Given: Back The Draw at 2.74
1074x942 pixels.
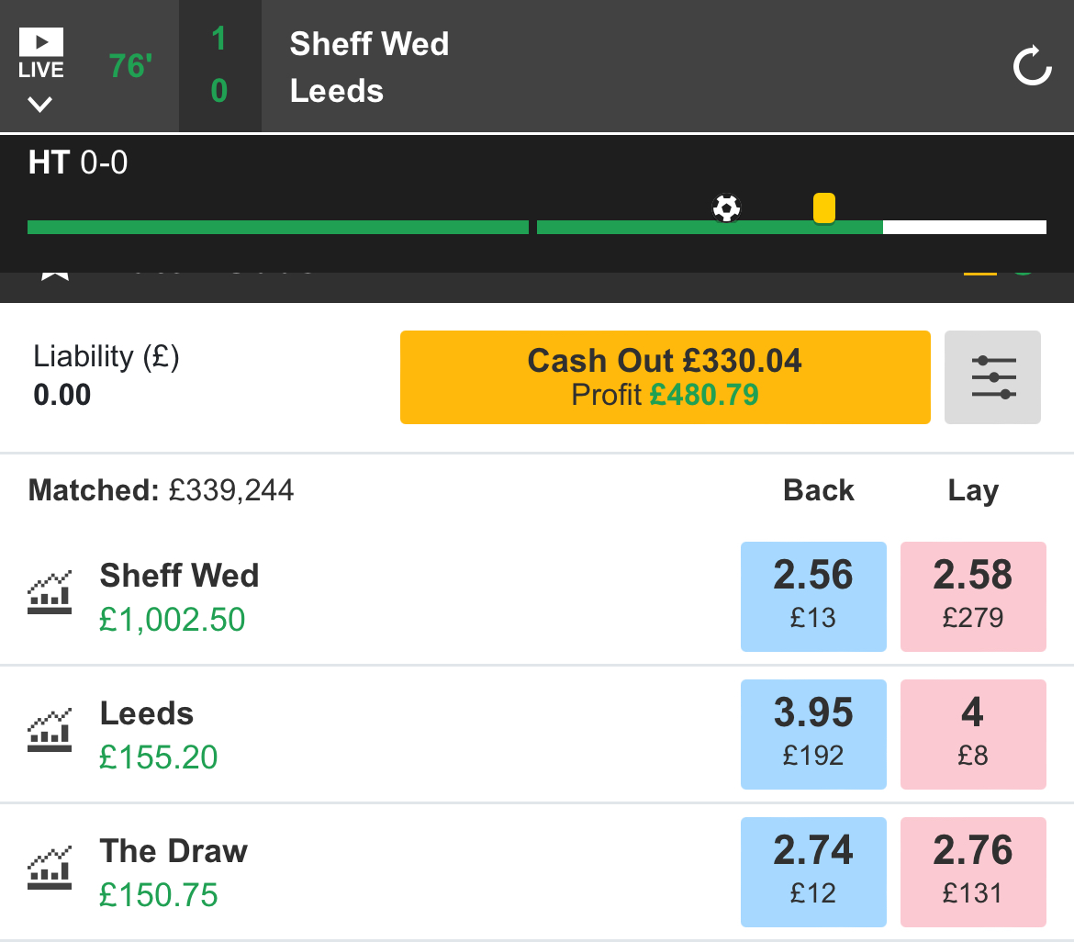Looking at the screenshot, I should pyautogui.click(x=813, y=872).
